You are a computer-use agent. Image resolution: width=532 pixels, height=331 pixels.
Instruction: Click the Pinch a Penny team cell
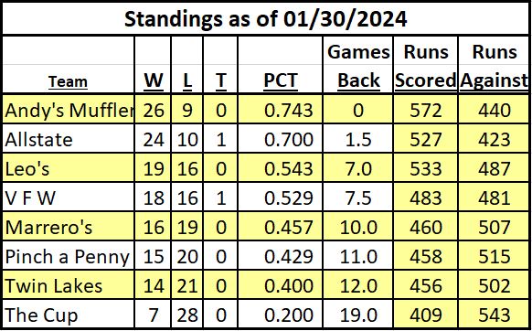[x=69, y=256]
